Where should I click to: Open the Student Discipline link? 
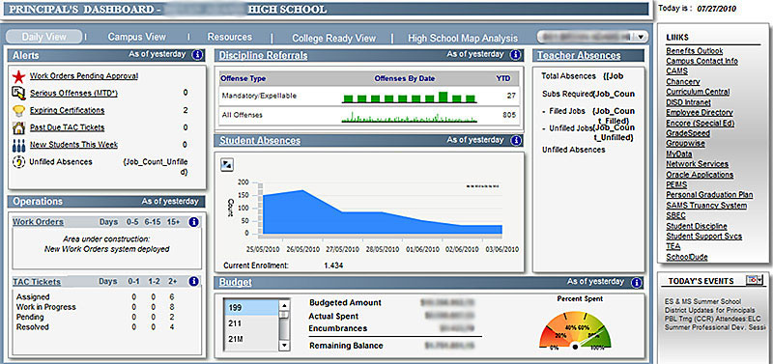pos(697,226)
